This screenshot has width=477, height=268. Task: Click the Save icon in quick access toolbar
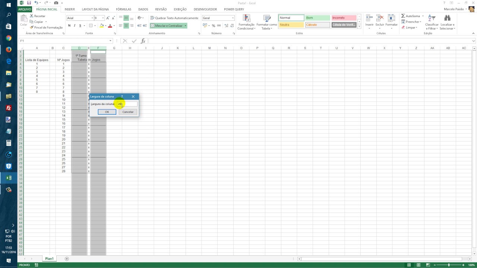coord(29,3)
